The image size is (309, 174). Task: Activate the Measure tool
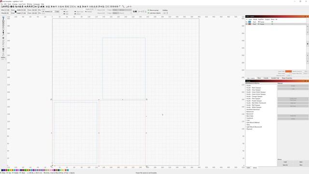pyautogui.click(x=3, y=34)
